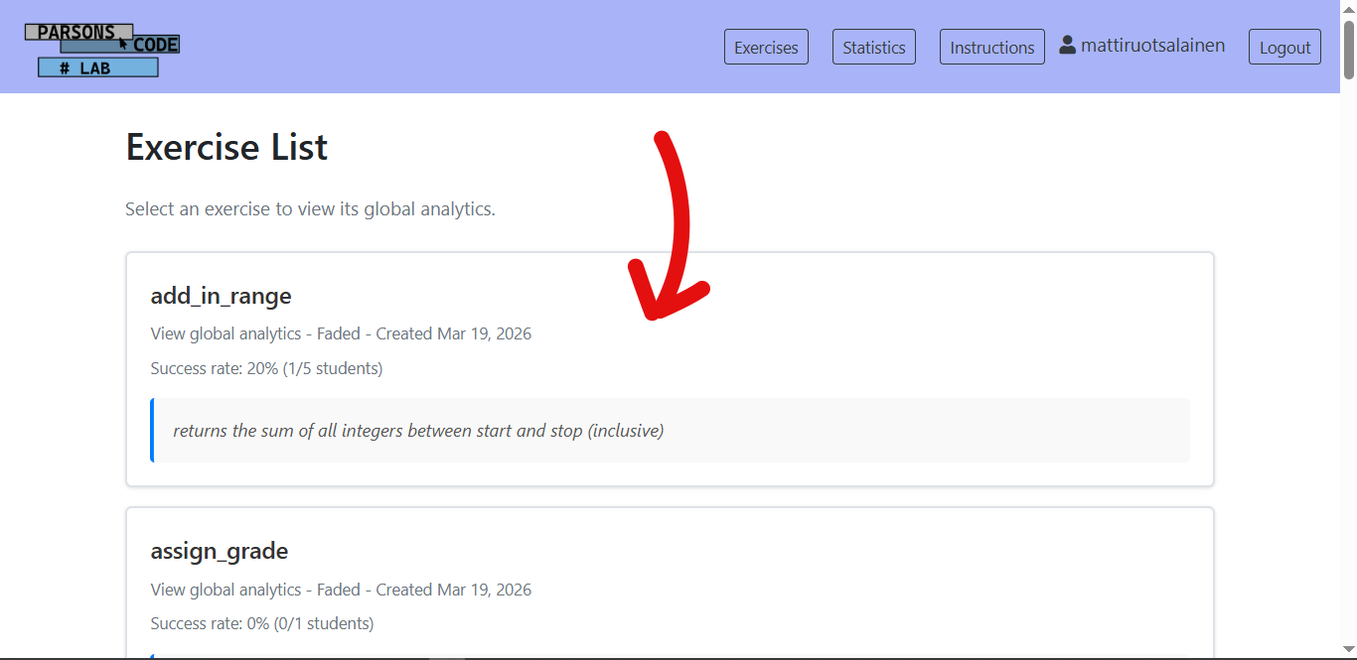Click the scrollbar down arrow
Image resolution: width=1357 pixels, height=660 pixels.
[x=1348, y=650]
